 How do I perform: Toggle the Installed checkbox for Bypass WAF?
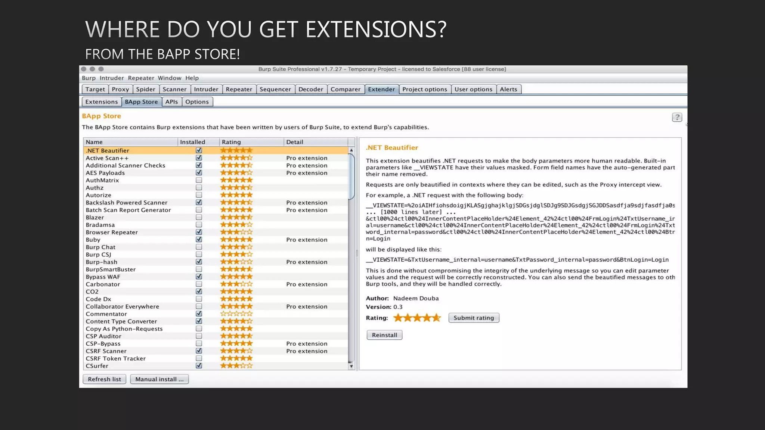[x=199, y=277]
